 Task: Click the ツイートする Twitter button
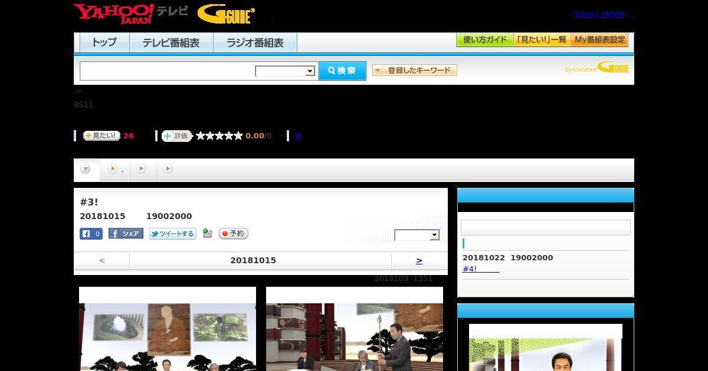(x=172, y=234)
